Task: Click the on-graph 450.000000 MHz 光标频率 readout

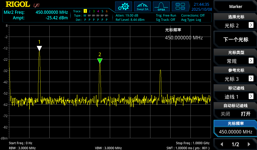Action: pyautogui.click(x=184, y=38)
